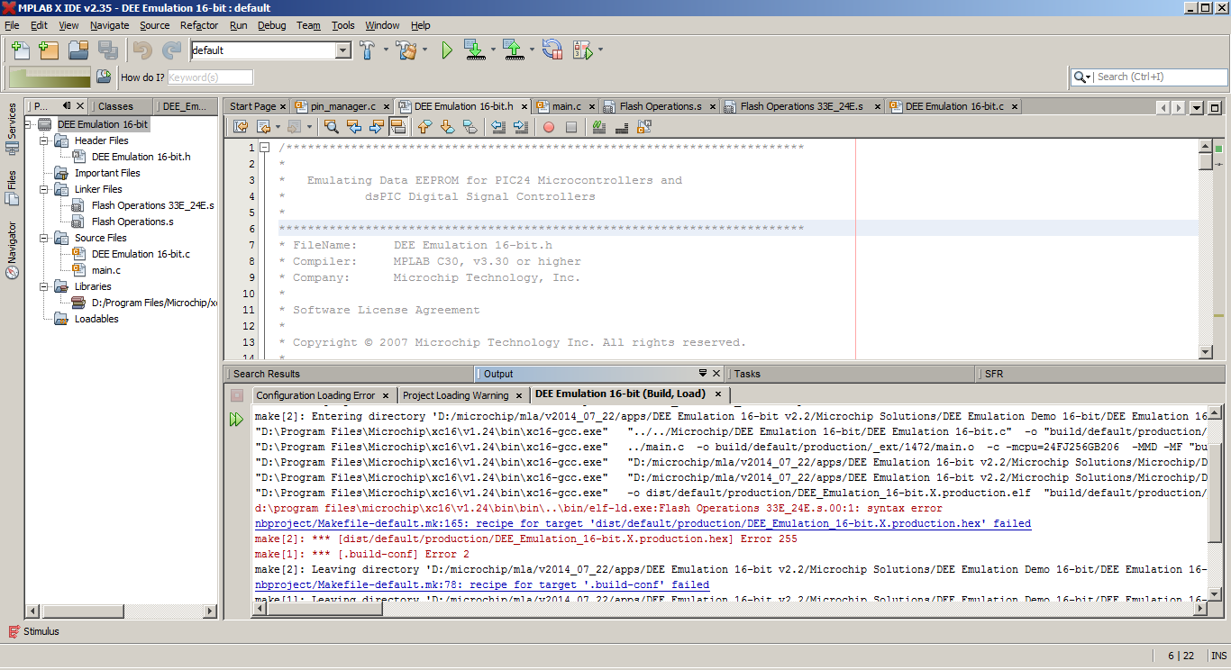
Task: Open the Debug menu
Action: tap(271, 25)
